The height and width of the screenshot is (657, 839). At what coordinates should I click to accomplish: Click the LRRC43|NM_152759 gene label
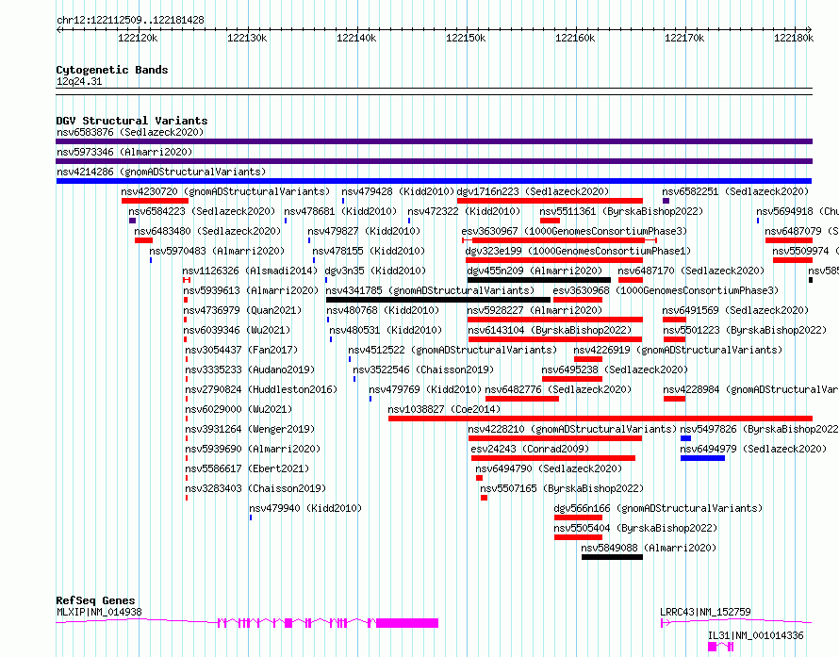click(x=705, y=612)
